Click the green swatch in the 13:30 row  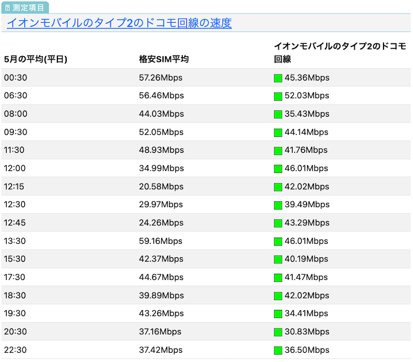point(278,242)
